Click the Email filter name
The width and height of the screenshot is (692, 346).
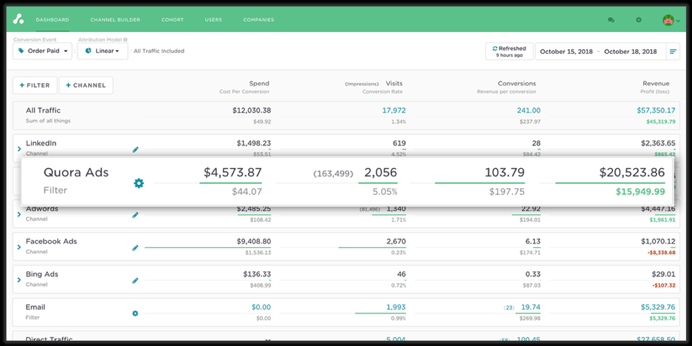[x=35, y=307]
